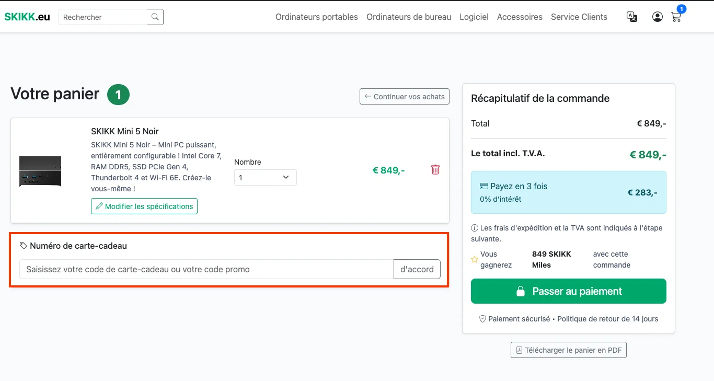714x381 pixels.
Task: Click Passer au paiement button
Action: (568, 291)
